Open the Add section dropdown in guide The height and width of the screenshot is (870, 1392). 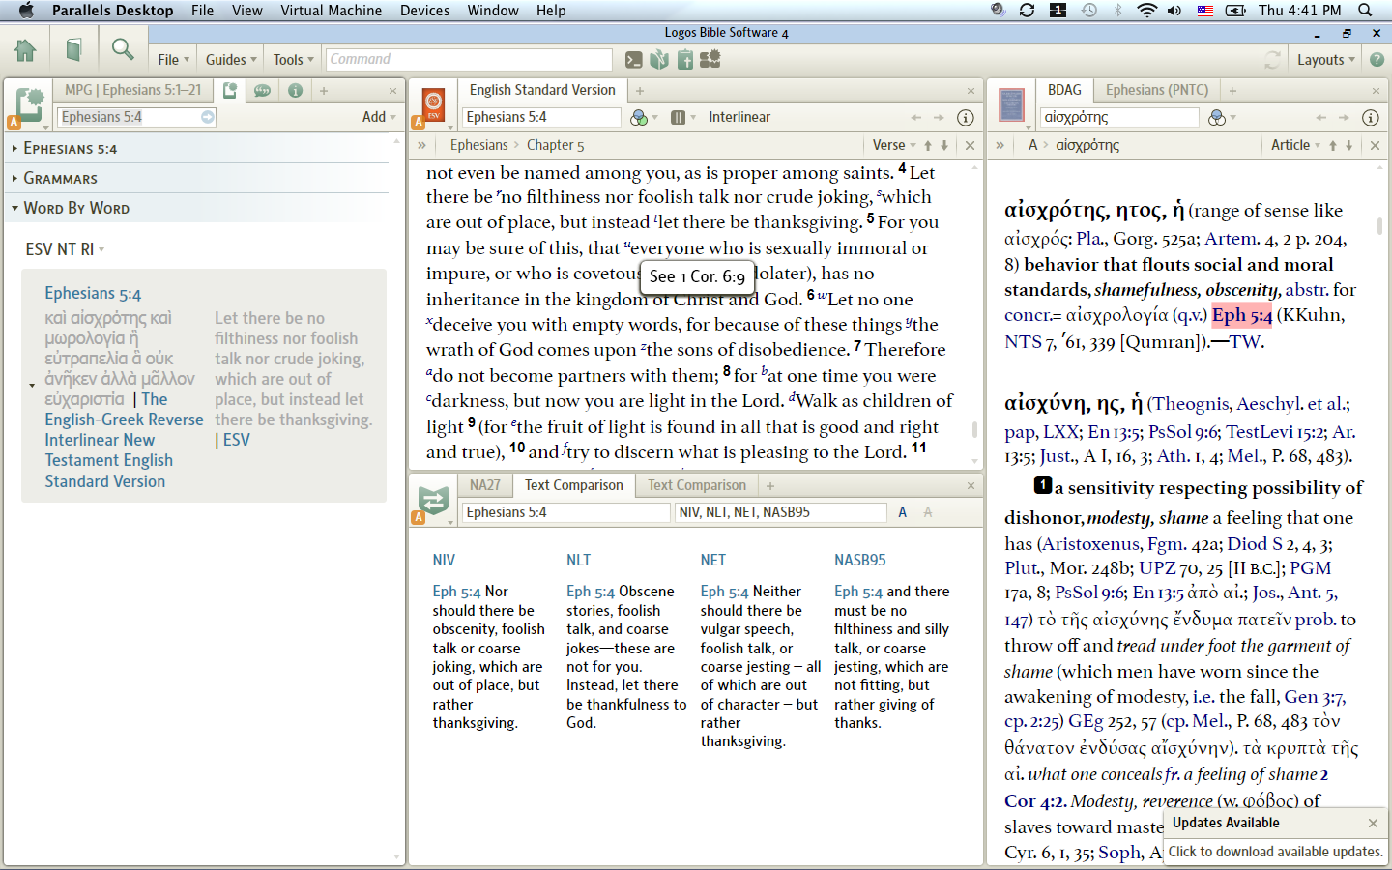click(x=379, y=117)
